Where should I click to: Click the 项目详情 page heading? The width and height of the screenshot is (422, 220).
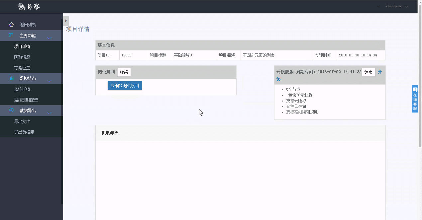pyautogui.click(x=78, y=29)
